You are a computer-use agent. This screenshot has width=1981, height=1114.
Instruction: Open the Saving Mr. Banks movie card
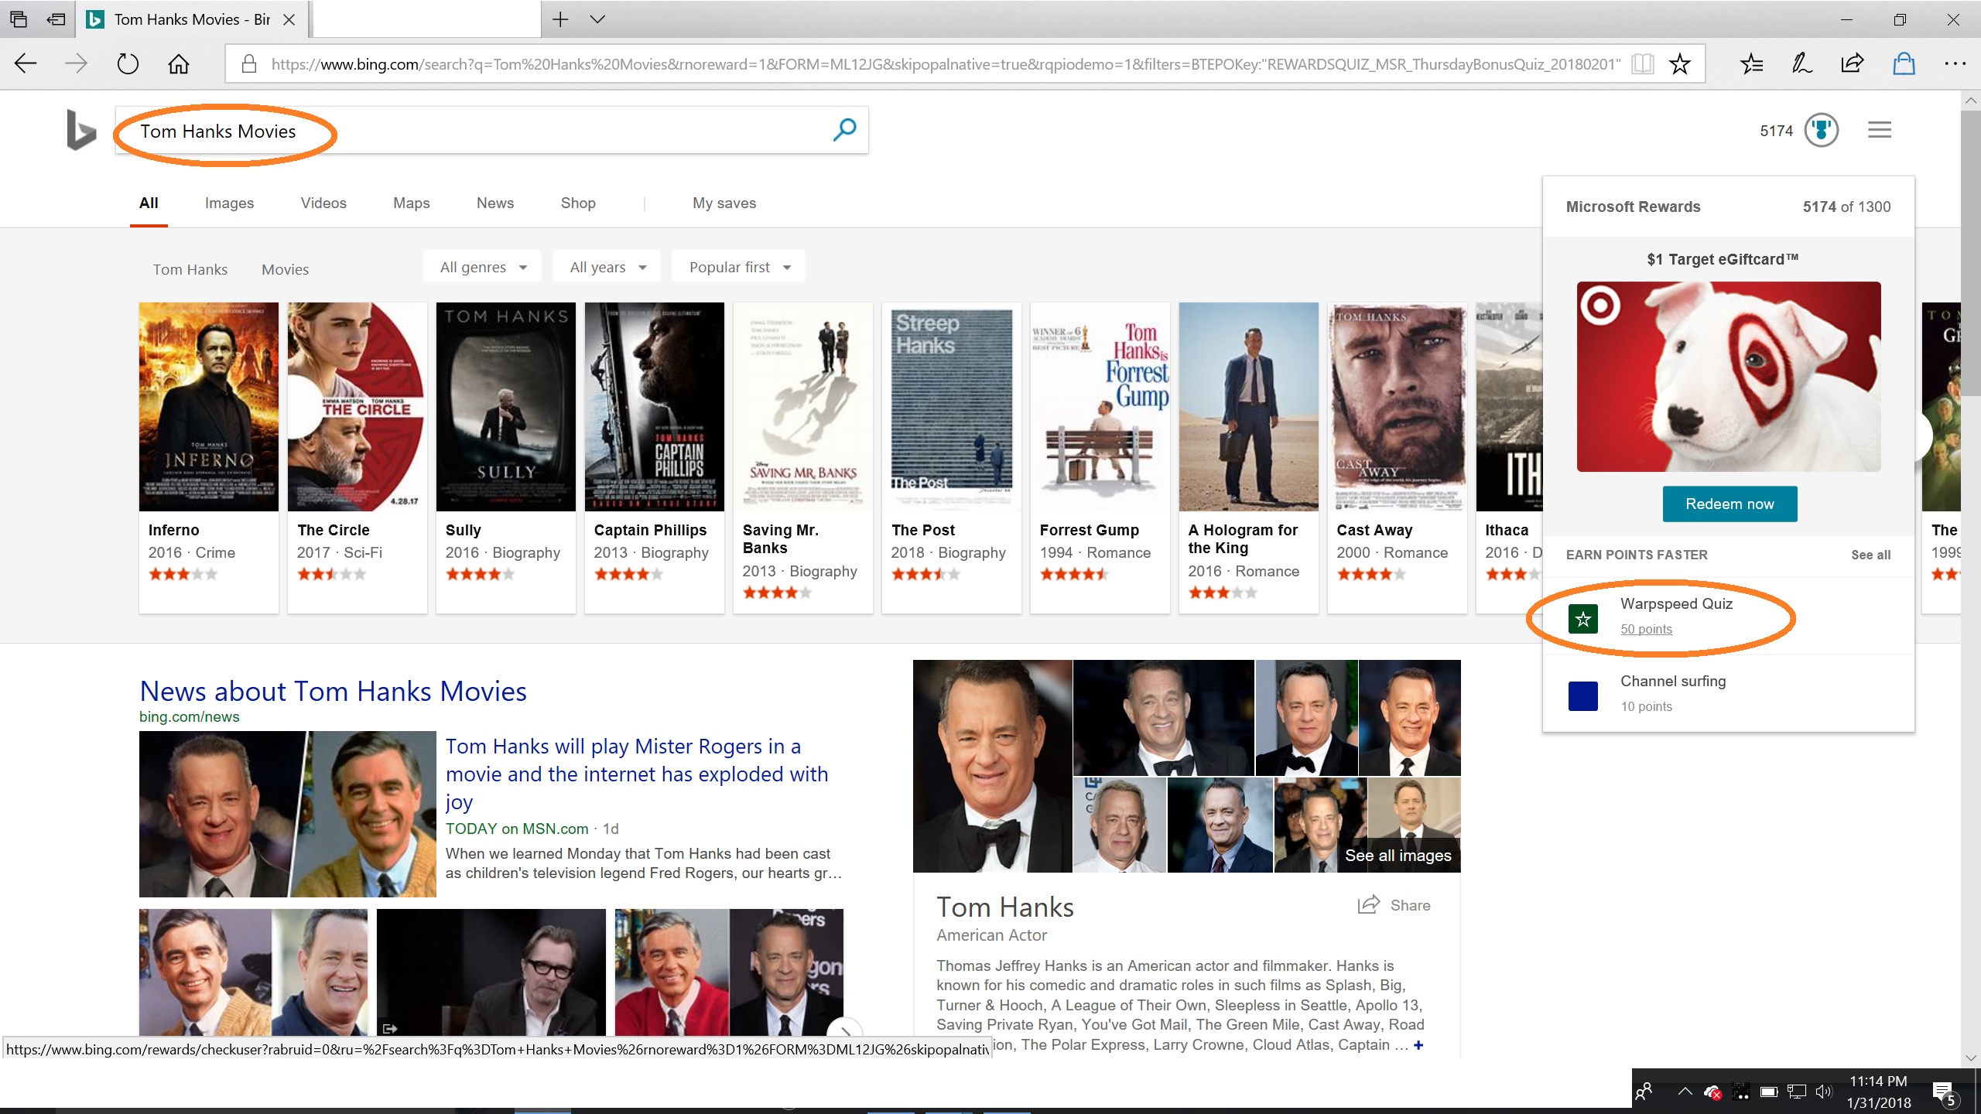pos(802,457)
